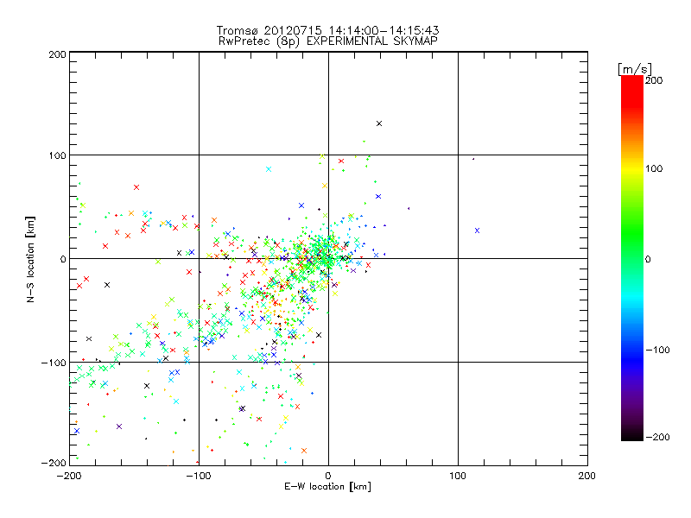Click the isolated black X marker above the 100 km line
The height and width of the screenshot is (518, 691).
tap(379, 123)
